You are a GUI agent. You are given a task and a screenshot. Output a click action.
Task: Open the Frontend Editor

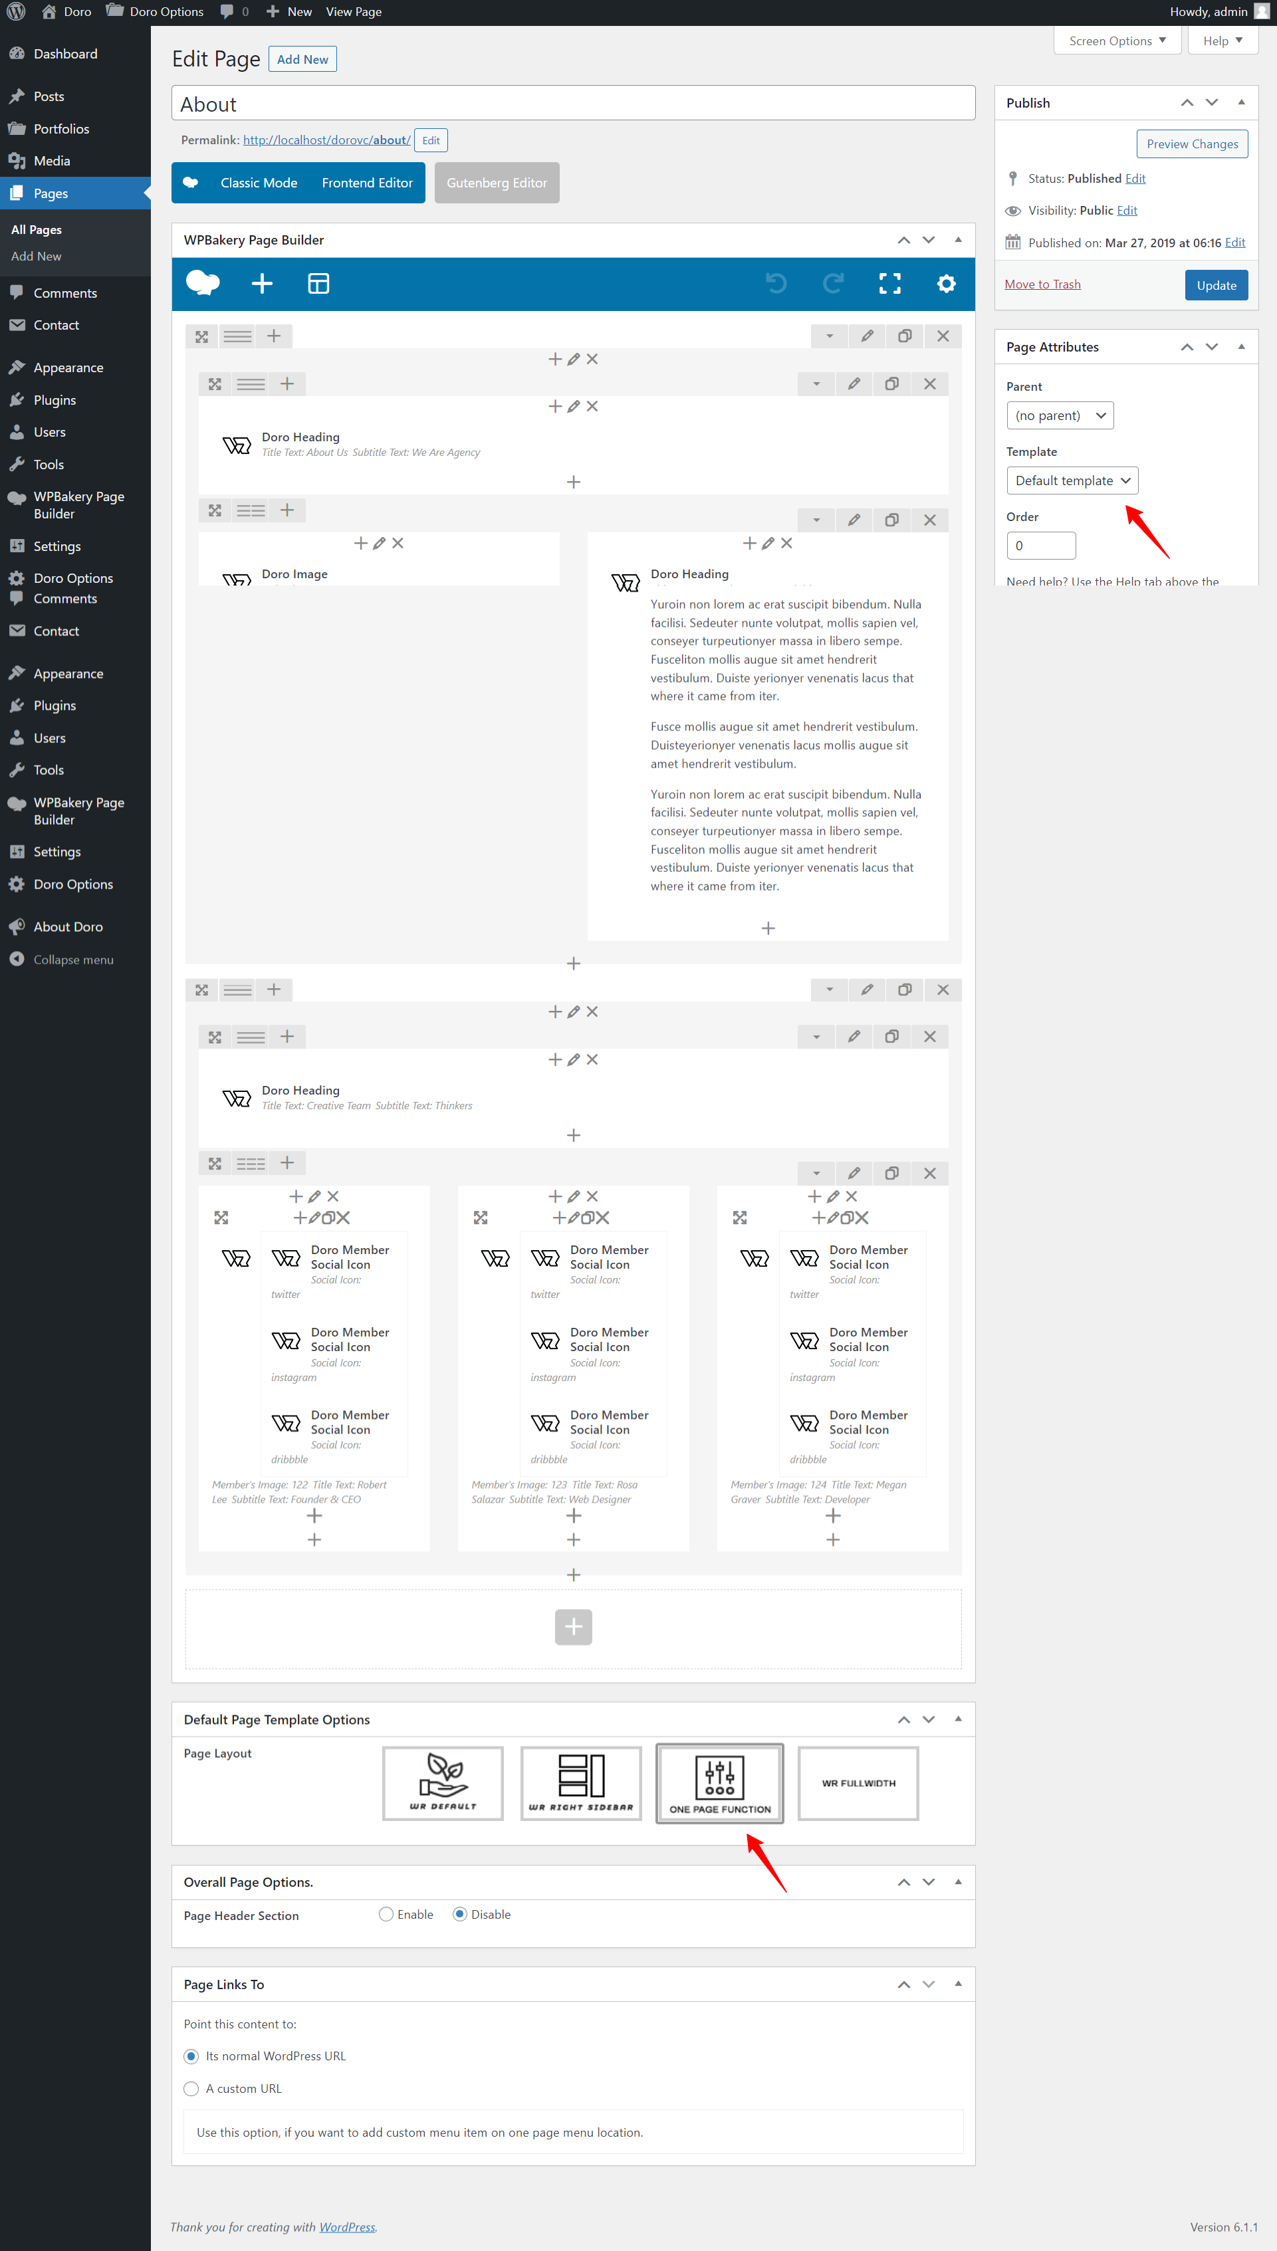(366, 183)
